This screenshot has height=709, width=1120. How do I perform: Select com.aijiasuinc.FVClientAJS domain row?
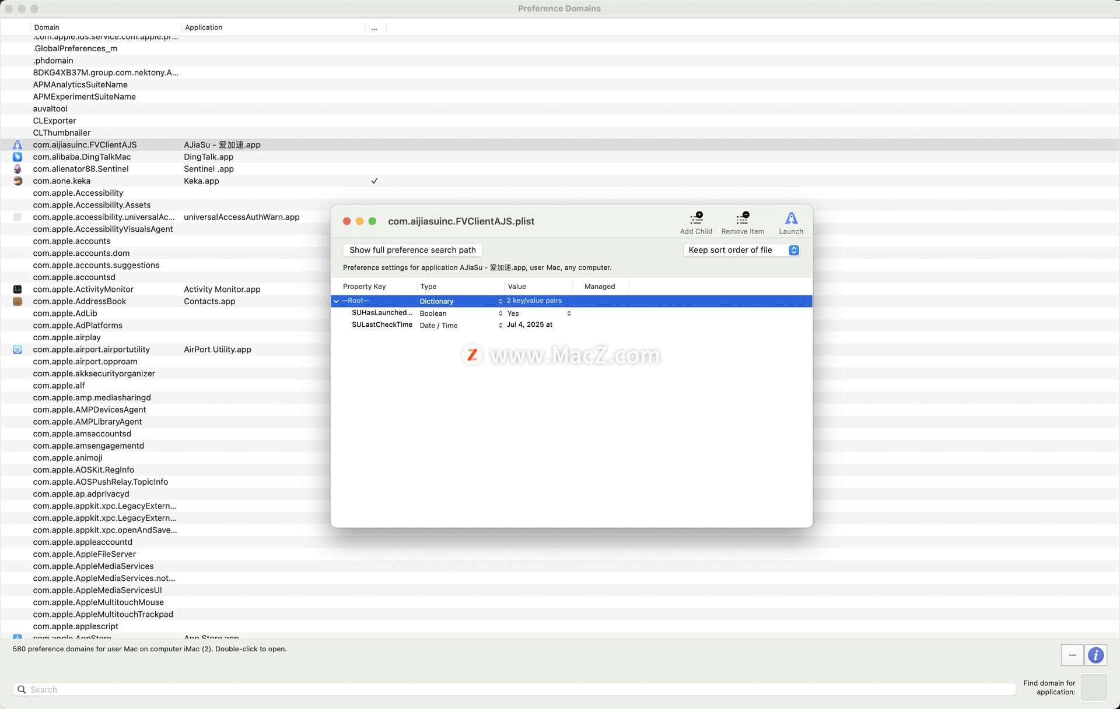(x=560, y=145)
